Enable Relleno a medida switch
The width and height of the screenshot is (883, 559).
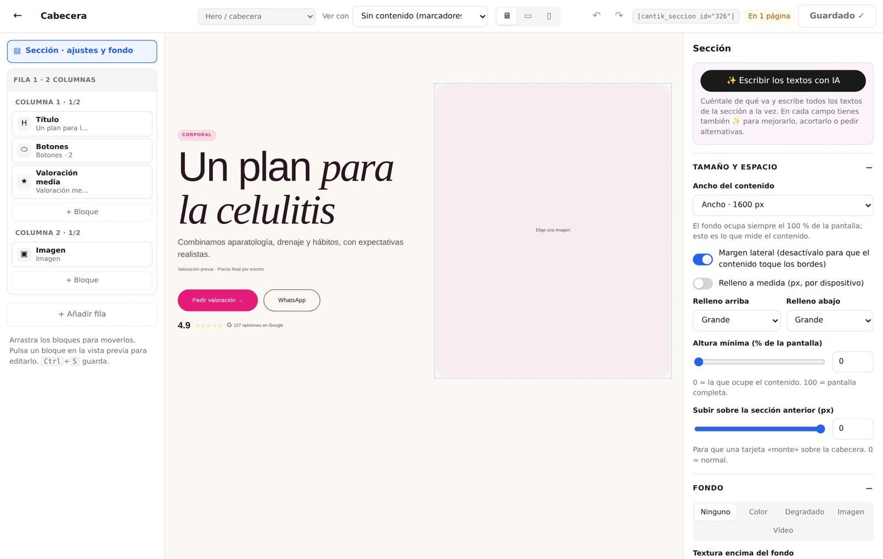703,284
